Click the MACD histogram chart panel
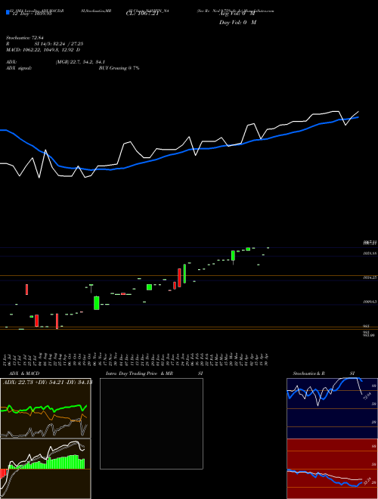This screenshot has width=378, height=499. 45,469
